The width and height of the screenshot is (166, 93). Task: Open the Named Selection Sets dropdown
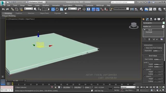[x=121, y=9]
